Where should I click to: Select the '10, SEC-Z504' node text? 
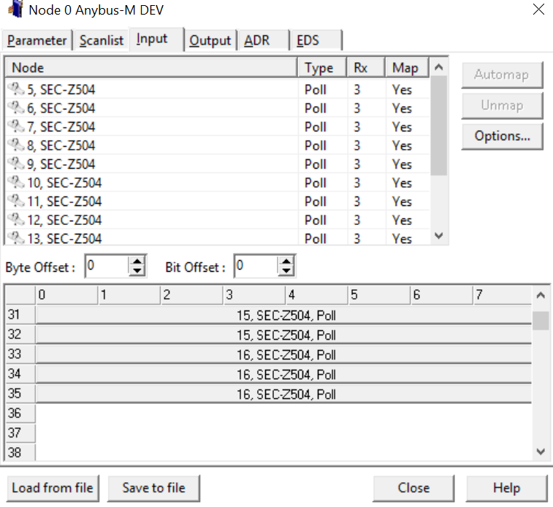pyautogui.click(x=64, y=183)
